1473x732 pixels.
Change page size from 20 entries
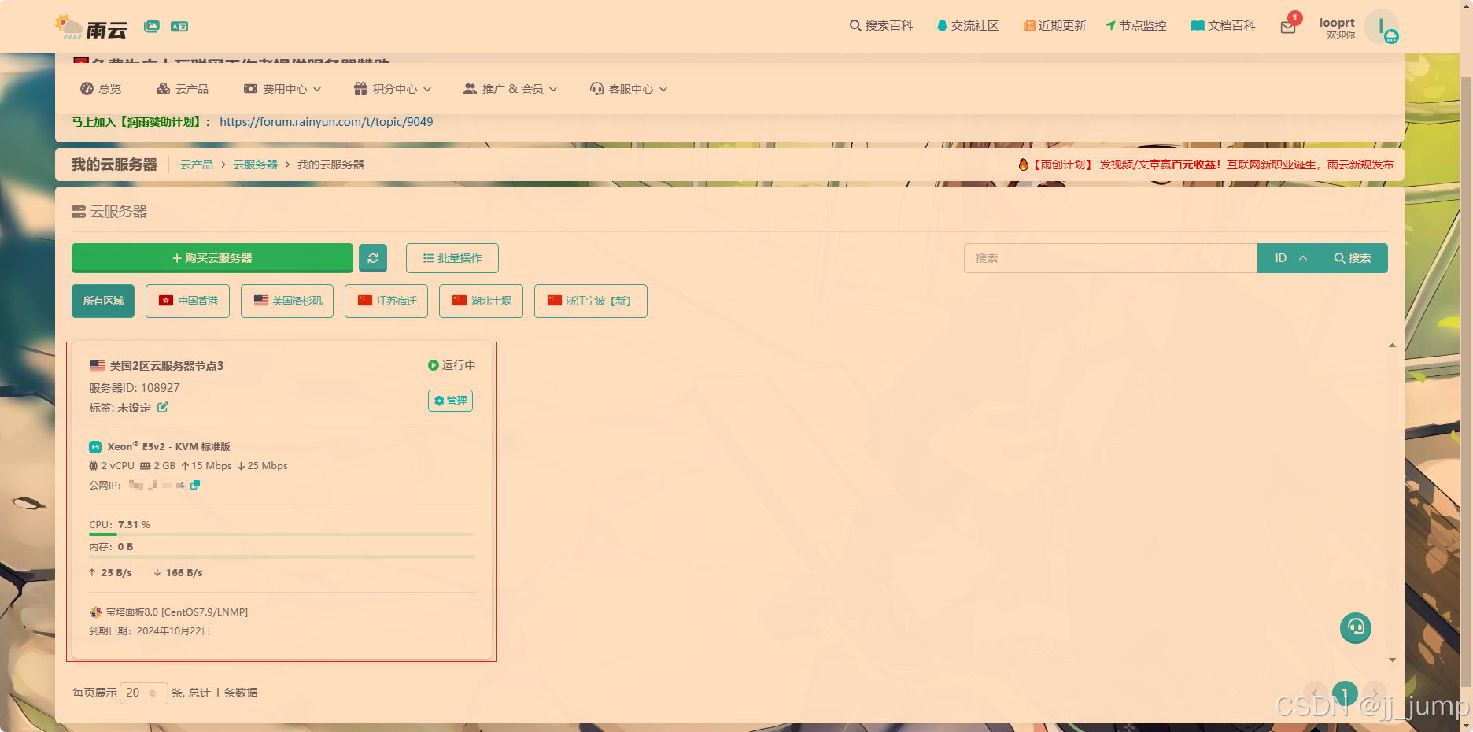(143, 693)
